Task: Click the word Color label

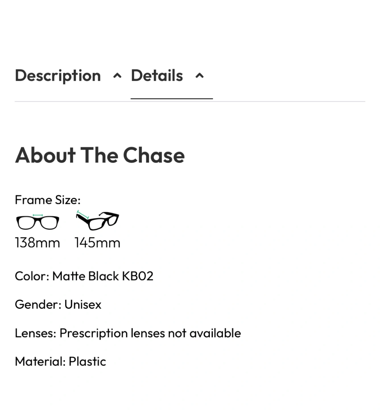Action: pos(32,276)
